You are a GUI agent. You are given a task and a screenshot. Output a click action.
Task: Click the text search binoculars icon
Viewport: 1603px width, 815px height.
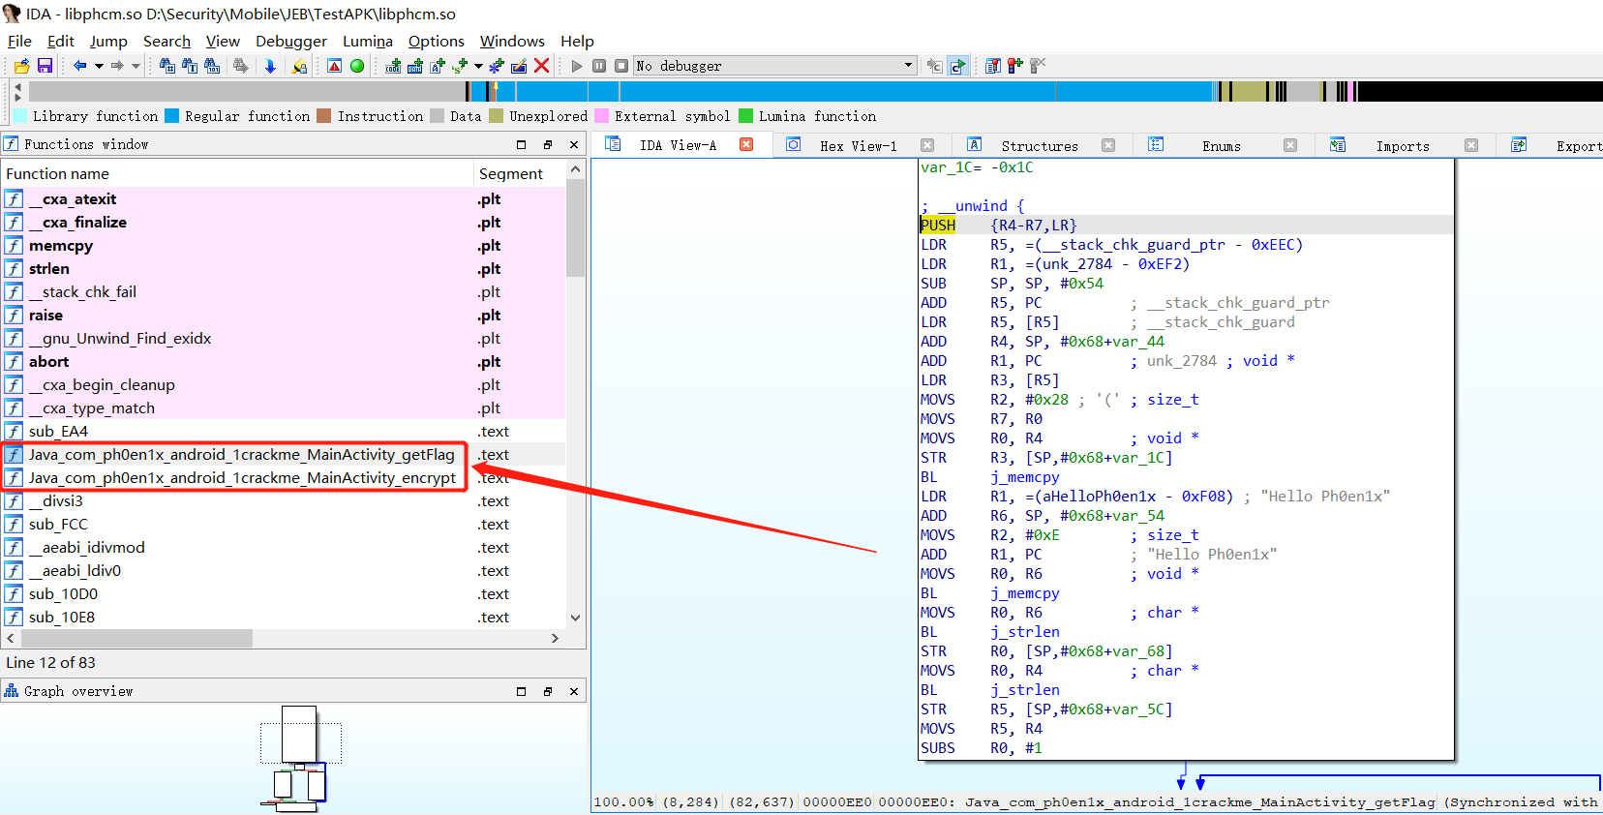click(x=190, y=66)
